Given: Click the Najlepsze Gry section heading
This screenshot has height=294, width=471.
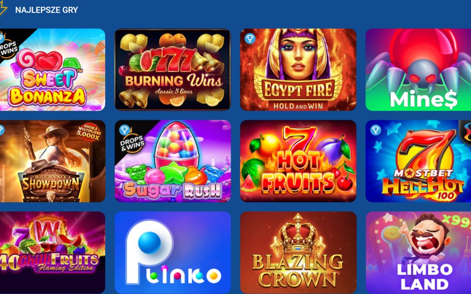Looking at the screenshot, I should (47, 10).
